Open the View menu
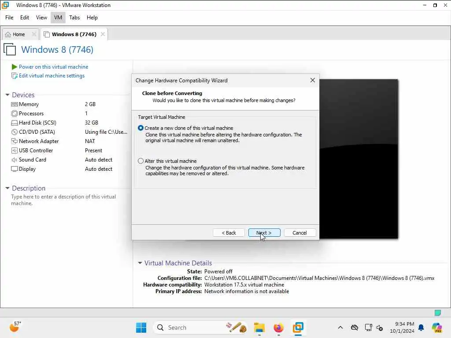The image size is (451, 338). pos(41,18)
